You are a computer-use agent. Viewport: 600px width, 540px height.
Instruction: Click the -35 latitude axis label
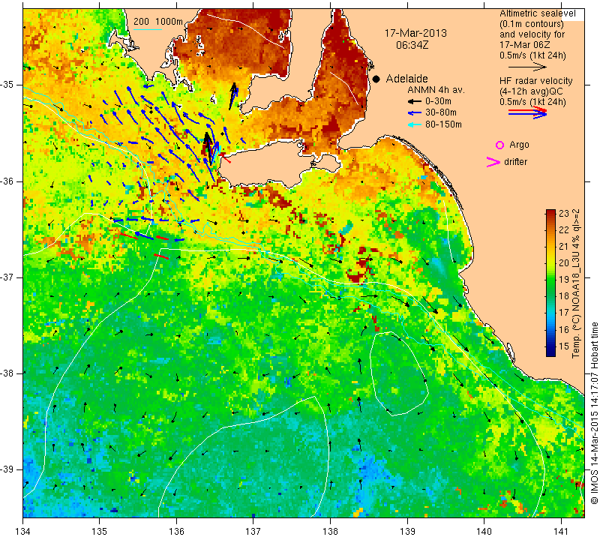click(x=10, y=85)
